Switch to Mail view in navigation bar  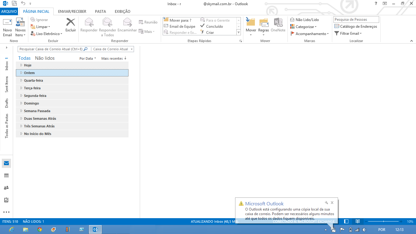tap(6, 163)
